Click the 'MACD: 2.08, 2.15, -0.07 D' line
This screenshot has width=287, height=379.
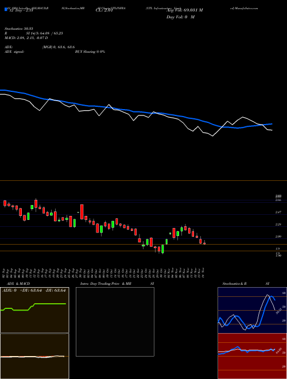click(26, 38)
